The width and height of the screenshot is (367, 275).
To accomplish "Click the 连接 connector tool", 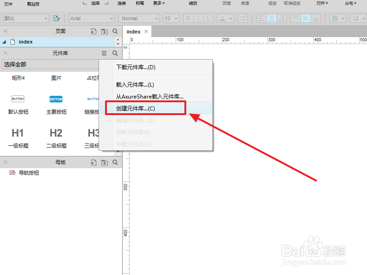I will click(x=122, y=3).
